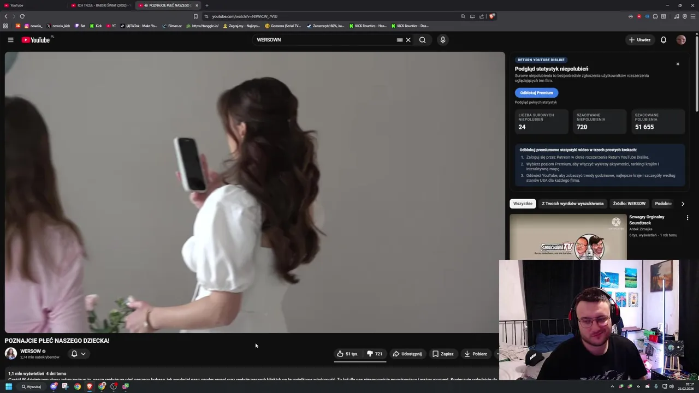Open the Chrome taskbar icon

pos(78,386)
